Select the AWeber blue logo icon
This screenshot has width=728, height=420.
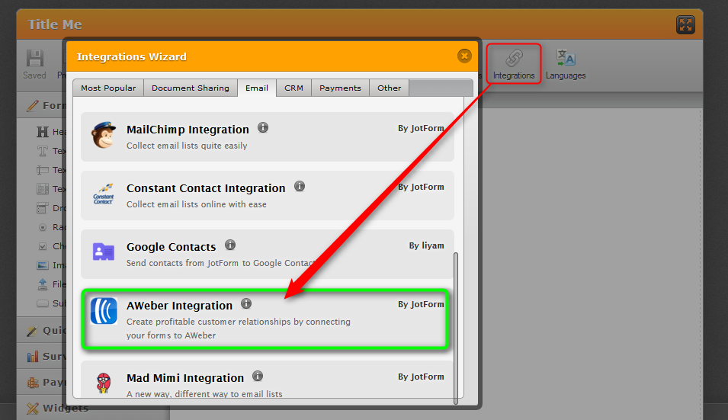coord(104,312)
